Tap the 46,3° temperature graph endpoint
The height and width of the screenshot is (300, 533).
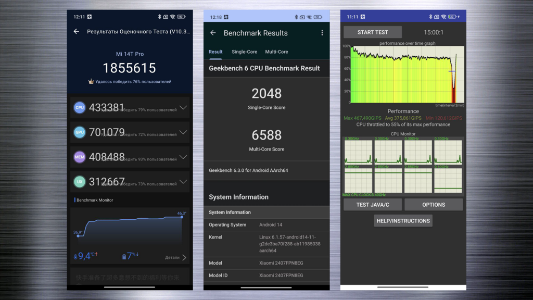coord(182,217)
